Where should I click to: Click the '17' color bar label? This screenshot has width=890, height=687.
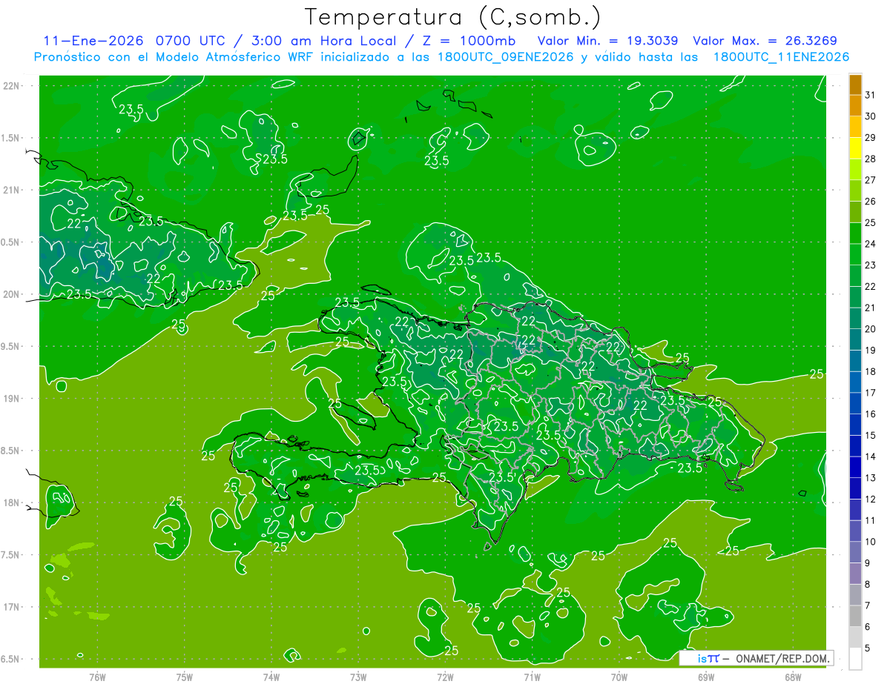(x=871, y=393)
